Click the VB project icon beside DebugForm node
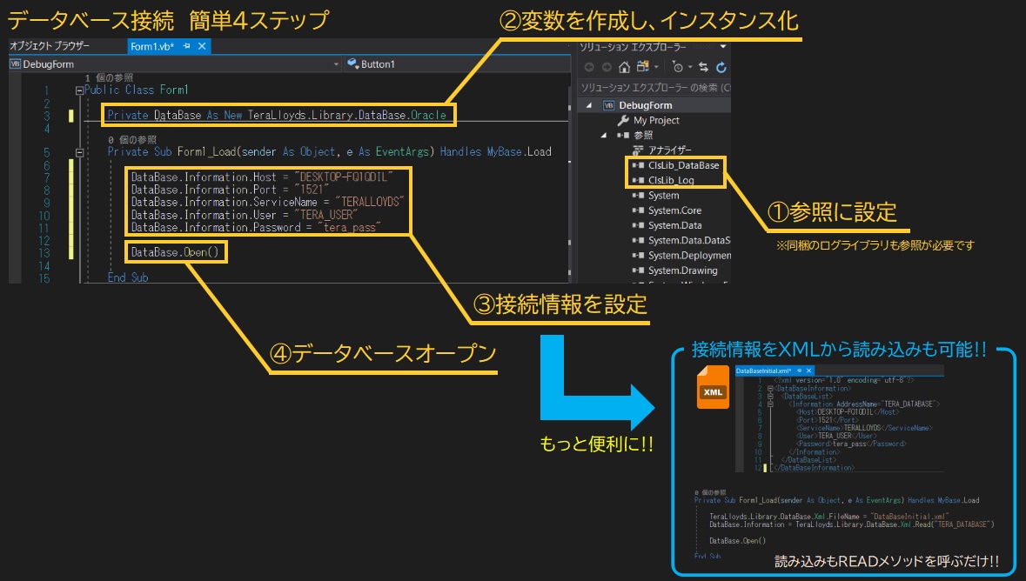Image resolution: width=1026 pixels, height=581 pixels. [608, 105]
